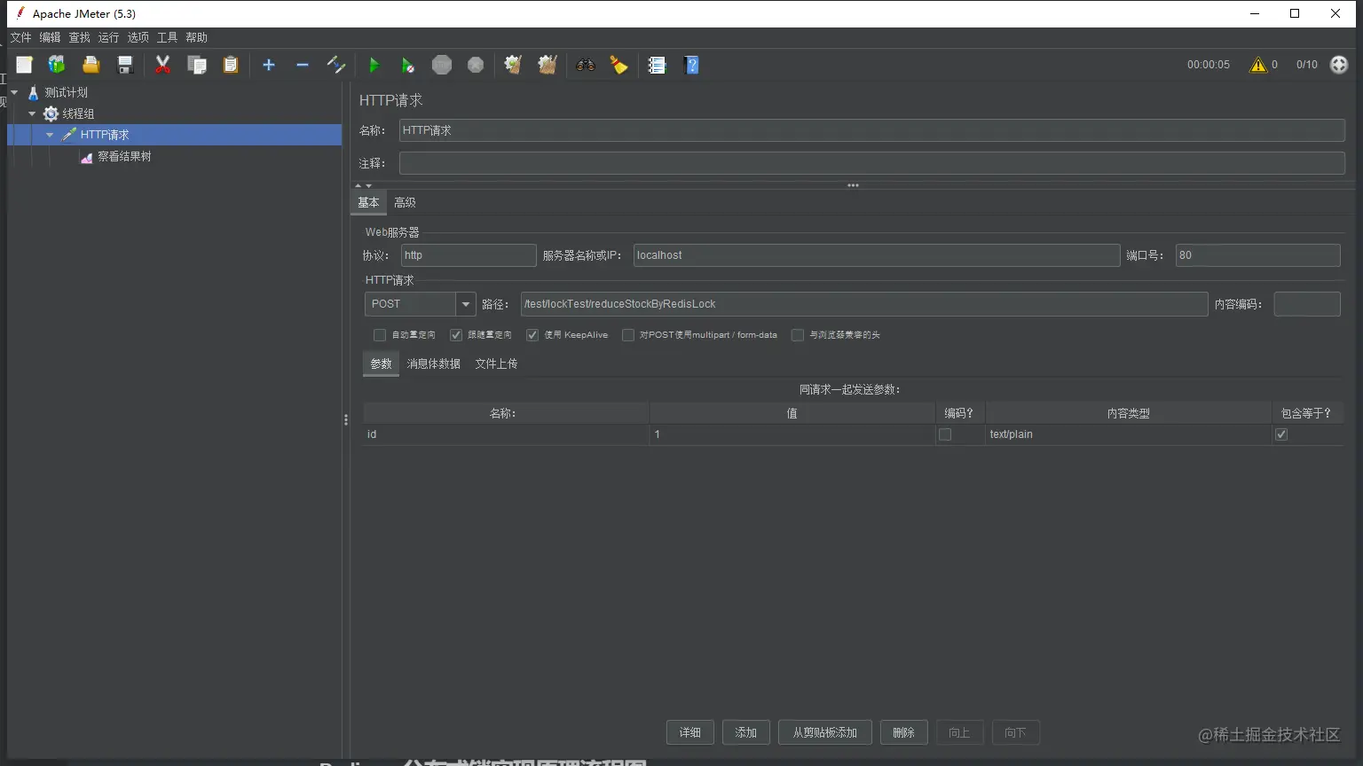Viewport: 1363px width, 766px height.
Task: Click the Shutdown threads icon
Action: coord(476,65)
